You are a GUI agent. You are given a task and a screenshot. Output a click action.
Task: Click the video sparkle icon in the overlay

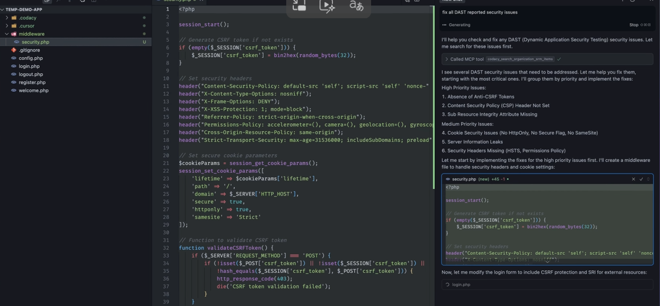click(327, 6)
